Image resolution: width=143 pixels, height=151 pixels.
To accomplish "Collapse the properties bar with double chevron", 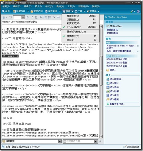I will click(100, 141).
